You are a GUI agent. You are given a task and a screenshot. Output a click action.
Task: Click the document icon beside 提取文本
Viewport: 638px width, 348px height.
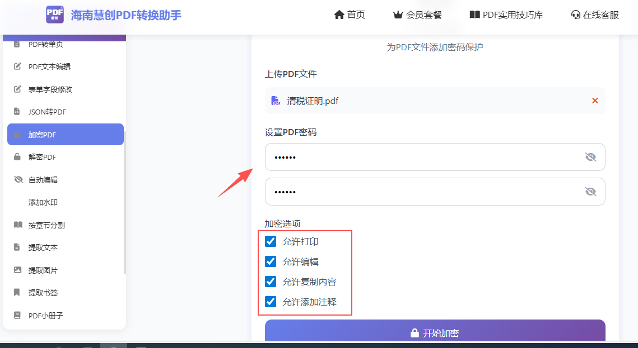pyautogui.click(x=17, y=246)
